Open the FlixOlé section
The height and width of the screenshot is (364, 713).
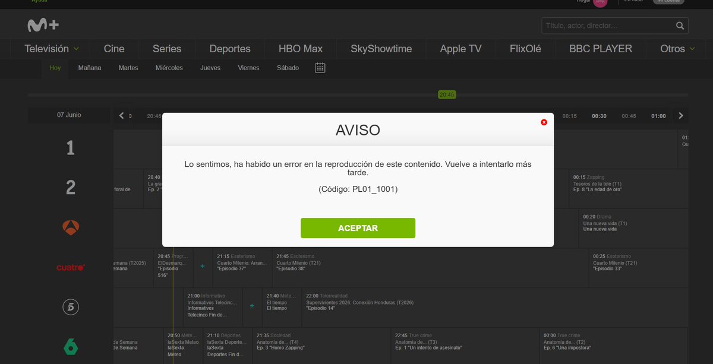coord(525,49)
